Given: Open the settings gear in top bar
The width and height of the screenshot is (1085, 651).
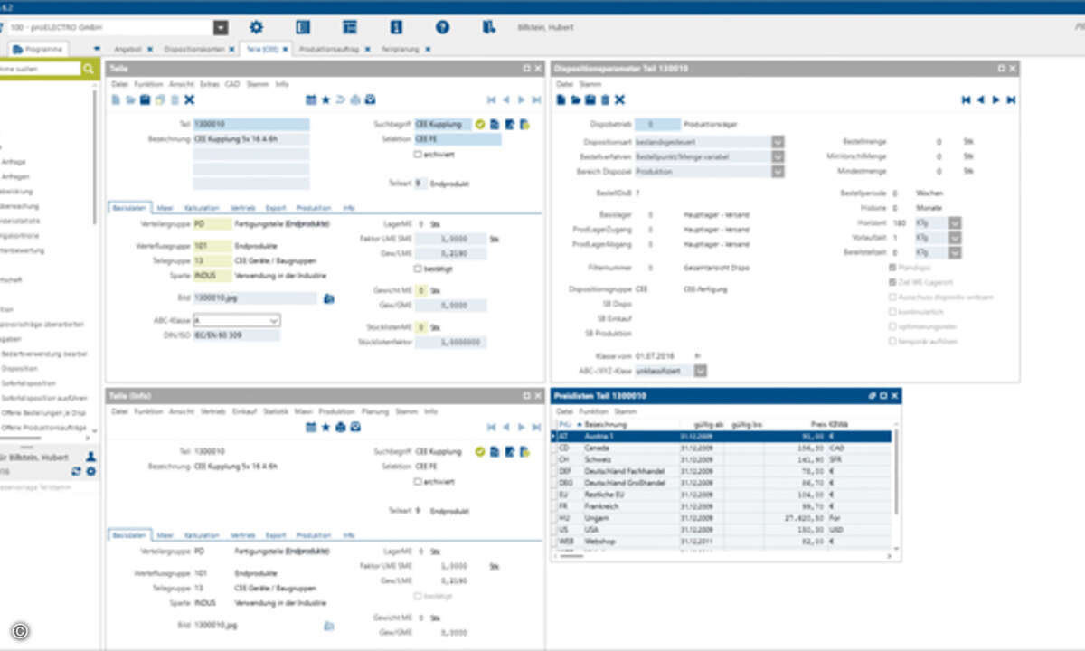Looking at the screenshot, I should (256, 28).
